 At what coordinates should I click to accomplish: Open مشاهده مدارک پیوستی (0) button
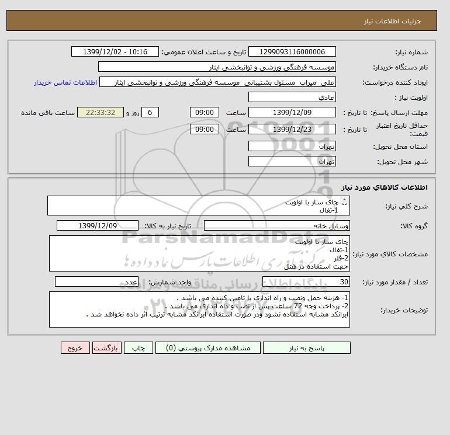point(208,348)
